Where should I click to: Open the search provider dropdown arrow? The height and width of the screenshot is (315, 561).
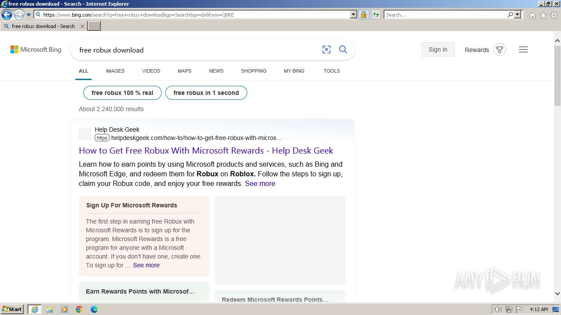(518, 14)
